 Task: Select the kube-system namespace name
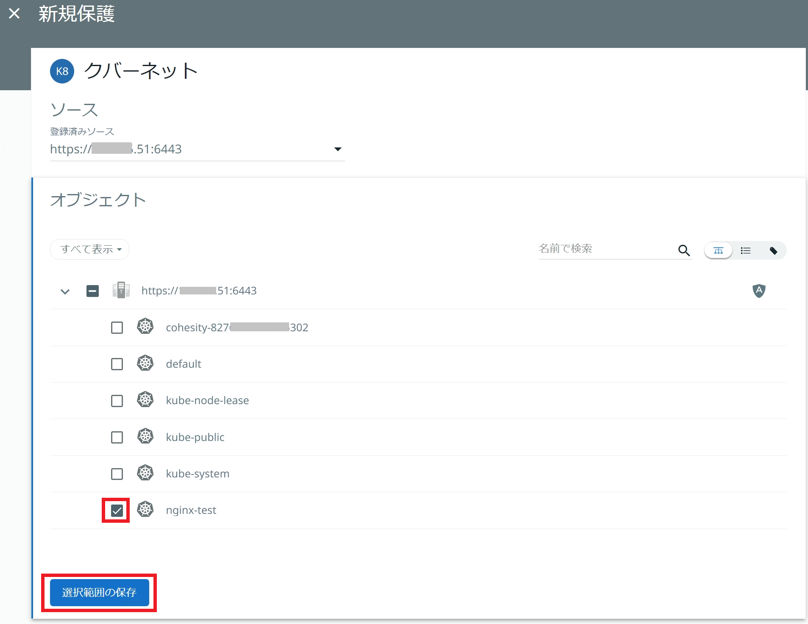198,474
